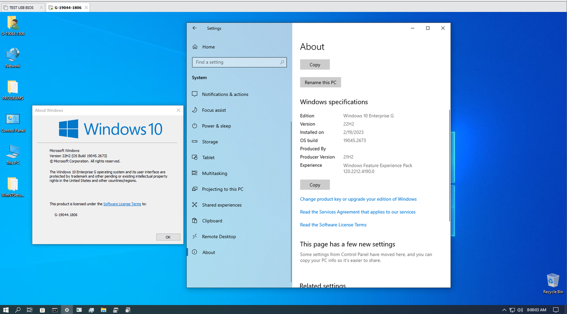Select the Settings gear on the taskbar
This screenshot has height=314, width=567.
[67, 310]
